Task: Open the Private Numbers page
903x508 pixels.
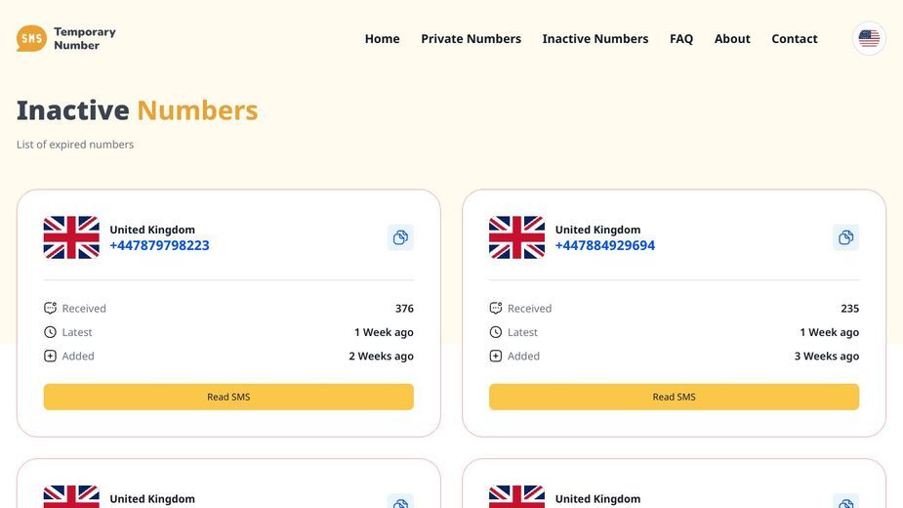Action: (471, 39)
